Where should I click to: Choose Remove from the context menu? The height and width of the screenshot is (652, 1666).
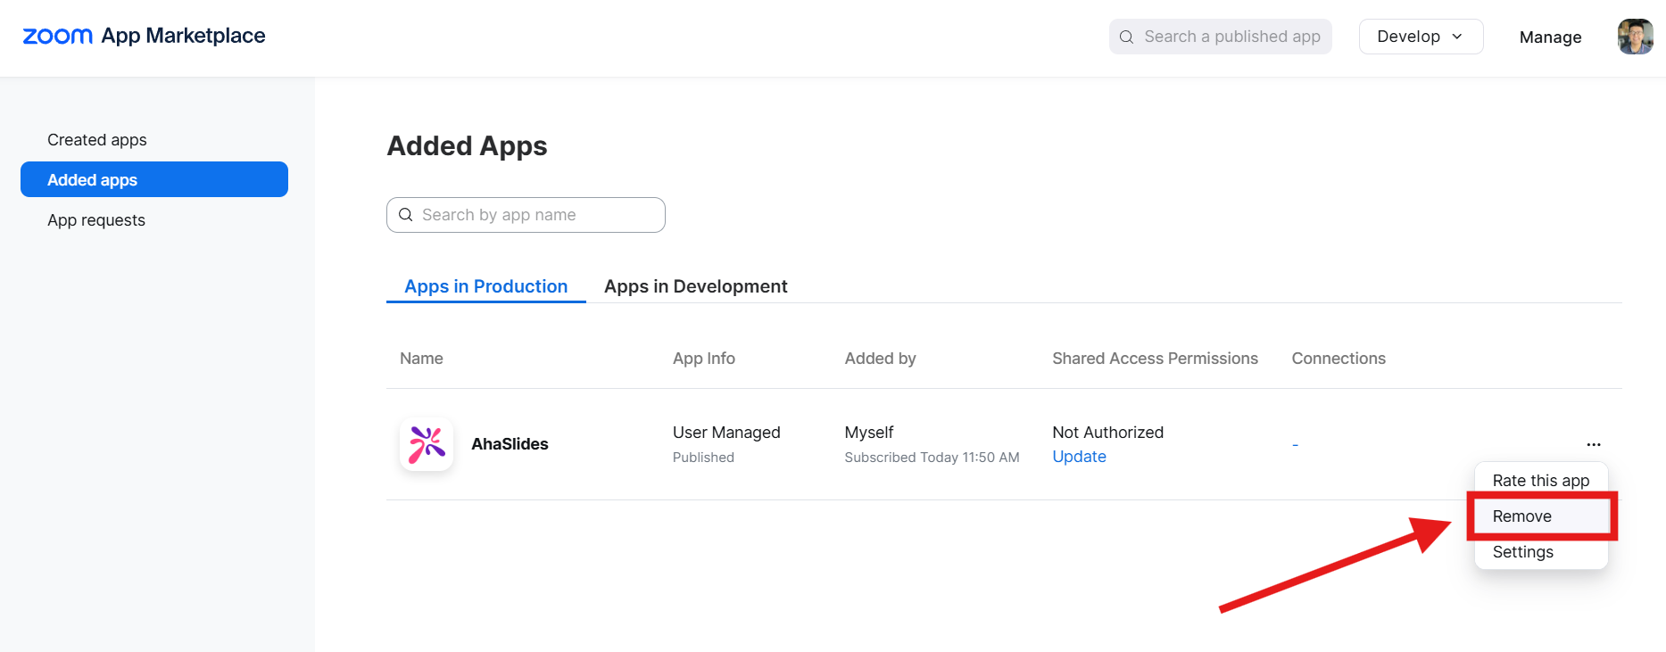pos(1522,516)
